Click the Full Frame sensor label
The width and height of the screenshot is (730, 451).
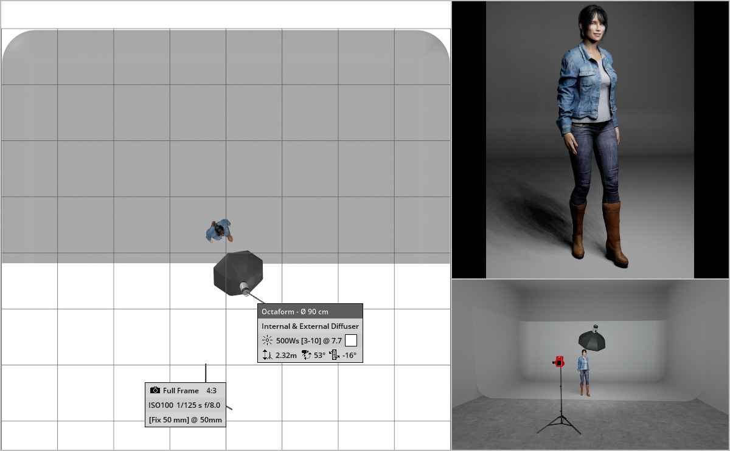[x=181, y=391]
